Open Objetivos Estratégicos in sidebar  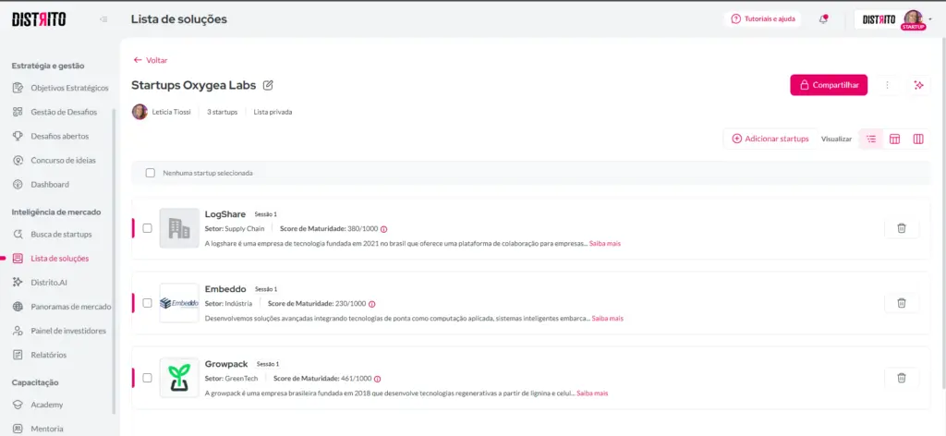(x=60, y=88)
